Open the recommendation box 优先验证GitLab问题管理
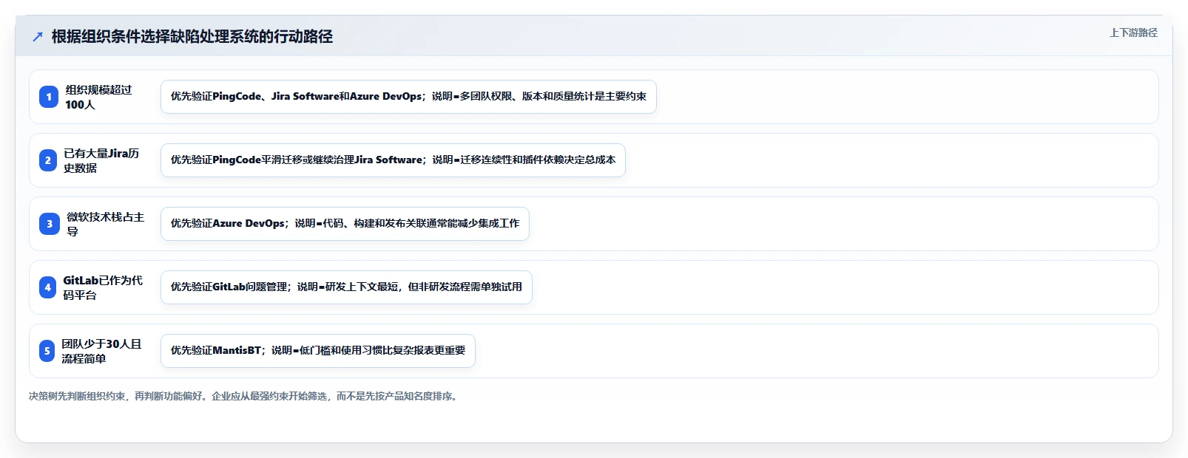 coord(346,287)
